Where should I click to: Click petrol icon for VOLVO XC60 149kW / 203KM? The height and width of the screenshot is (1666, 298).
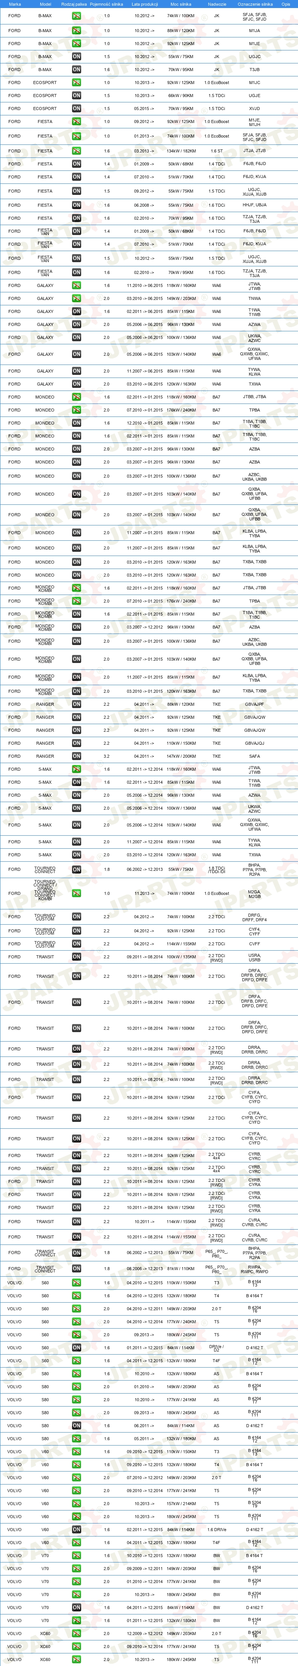click(76, 1633)
